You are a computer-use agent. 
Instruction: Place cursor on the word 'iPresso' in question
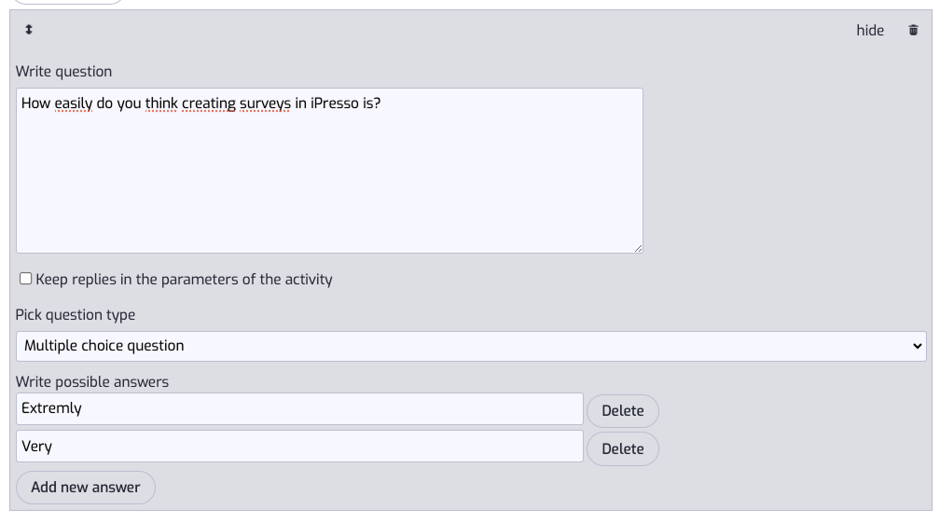click(335, 103)
